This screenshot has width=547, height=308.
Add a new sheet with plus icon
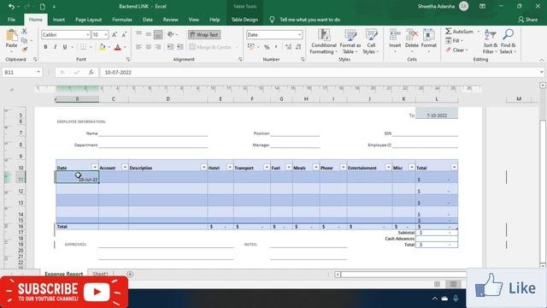point(130,274)
